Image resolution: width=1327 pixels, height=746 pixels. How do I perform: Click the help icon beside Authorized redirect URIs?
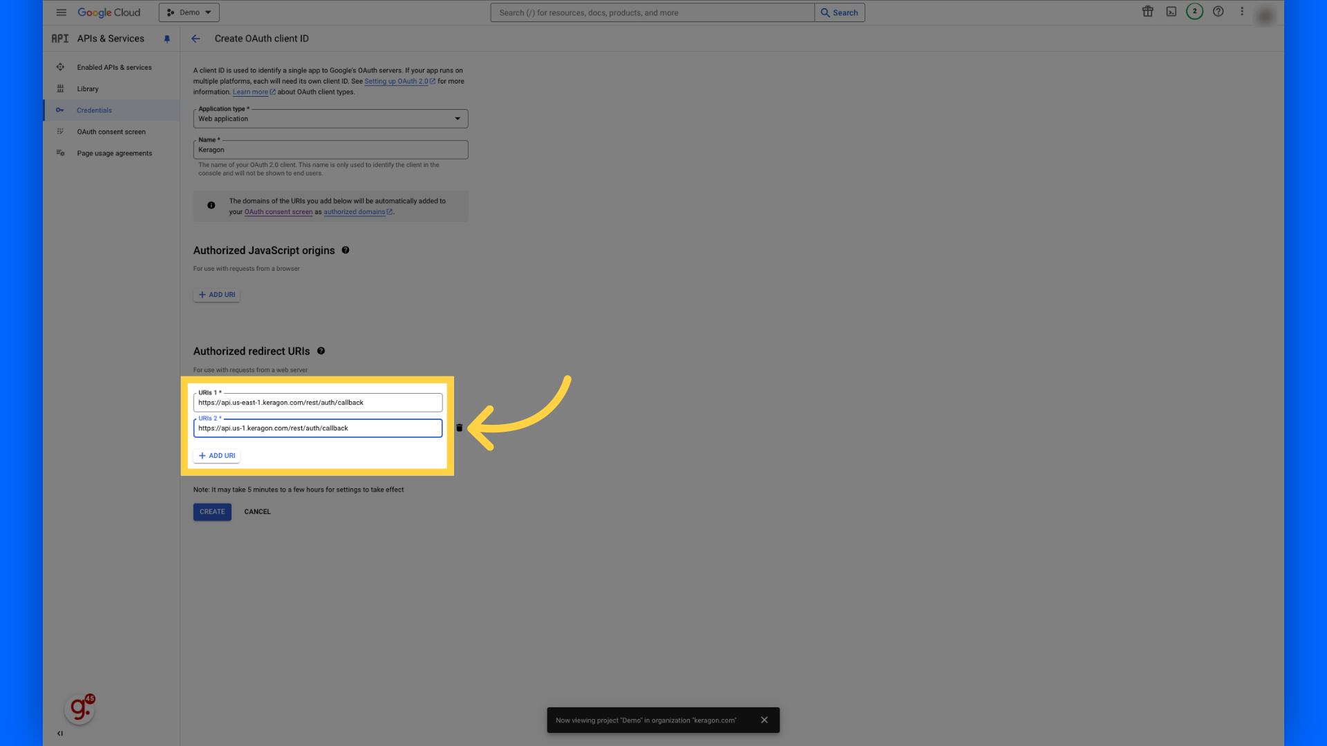coord(321,351)
